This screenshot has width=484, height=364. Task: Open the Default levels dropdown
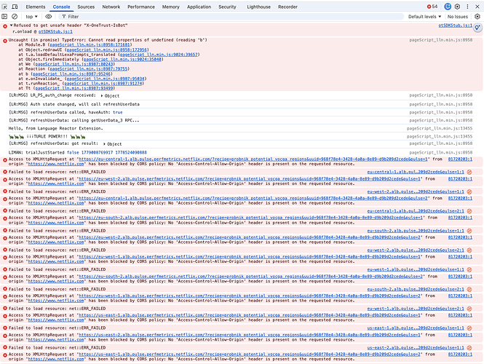coord(425,17)
